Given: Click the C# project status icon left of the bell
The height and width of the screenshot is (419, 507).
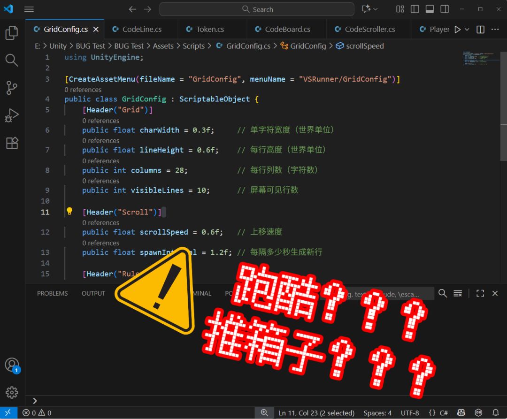Looking at the screenshot, I should (478, 412).
